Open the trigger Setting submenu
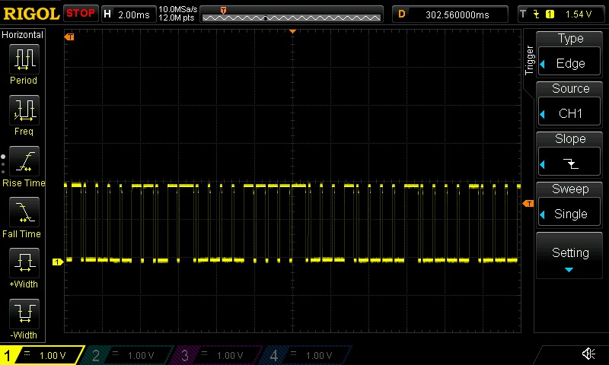Screen dimensions: 609x365 [x=570, y=257]
